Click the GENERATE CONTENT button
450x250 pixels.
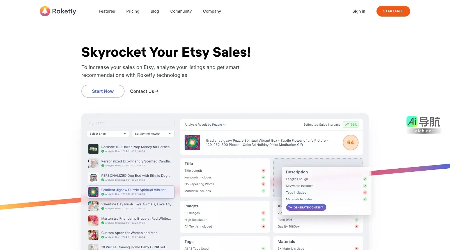point(306,207)
